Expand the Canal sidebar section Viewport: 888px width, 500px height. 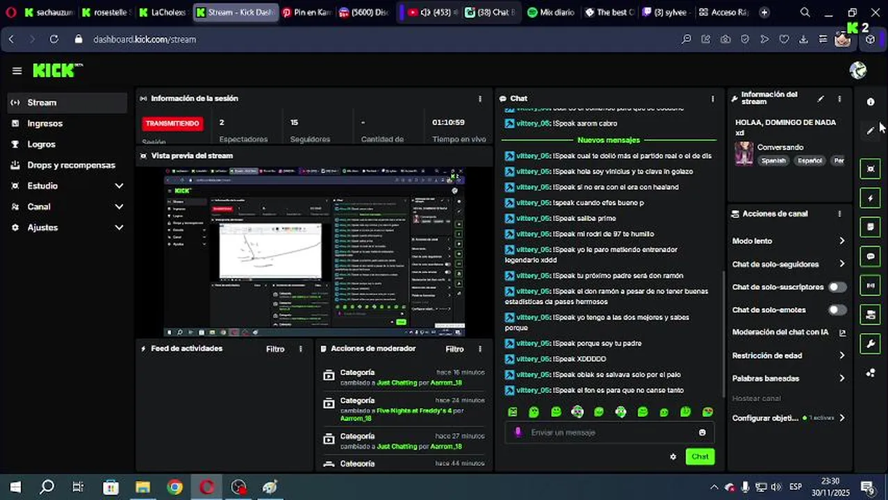(119, 207)
